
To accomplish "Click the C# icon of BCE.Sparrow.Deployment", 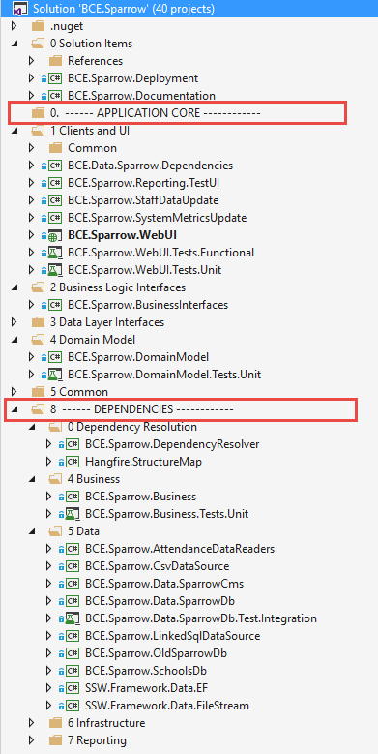I will pyautogui.click(x=55, y=77).
